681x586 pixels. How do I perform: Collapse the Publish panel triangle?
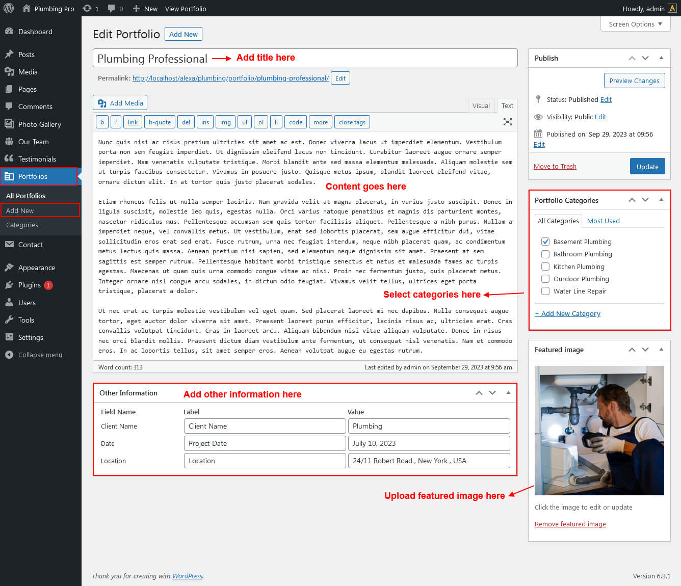(661, 58)
